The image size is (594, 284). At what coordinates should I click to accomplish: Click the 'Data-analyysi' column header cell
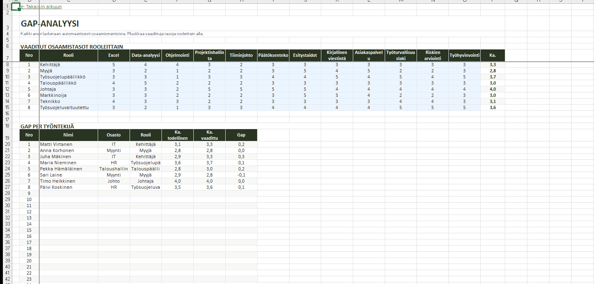pos(146,56)
